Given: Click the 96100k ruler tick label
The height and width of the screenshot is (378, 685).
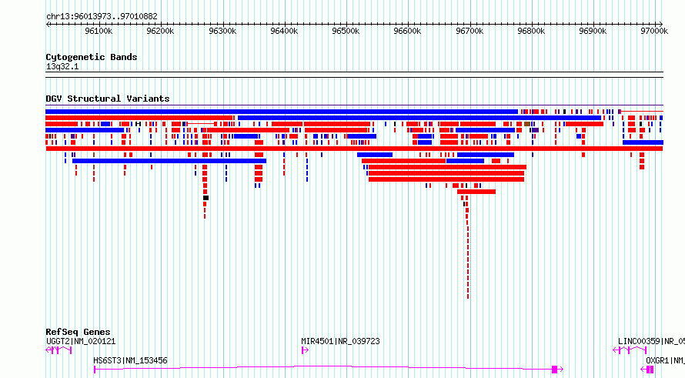Looking at the screenshot, I should (99, 31).
